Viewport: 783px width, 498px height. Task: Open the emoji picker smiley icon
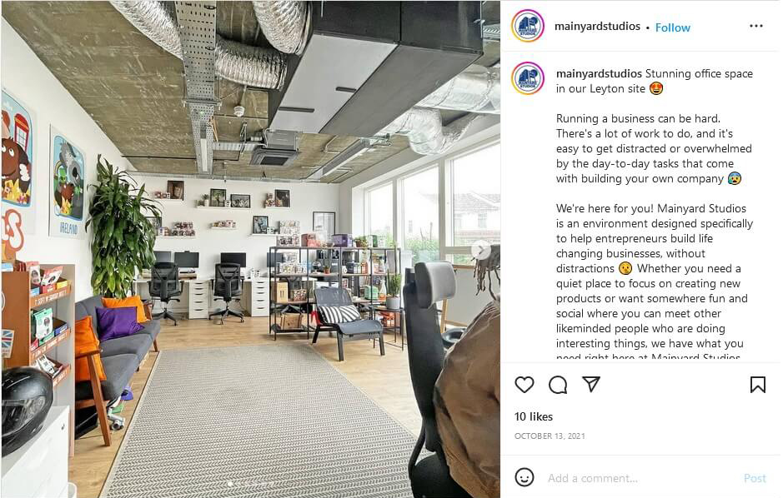pos(525,477)
